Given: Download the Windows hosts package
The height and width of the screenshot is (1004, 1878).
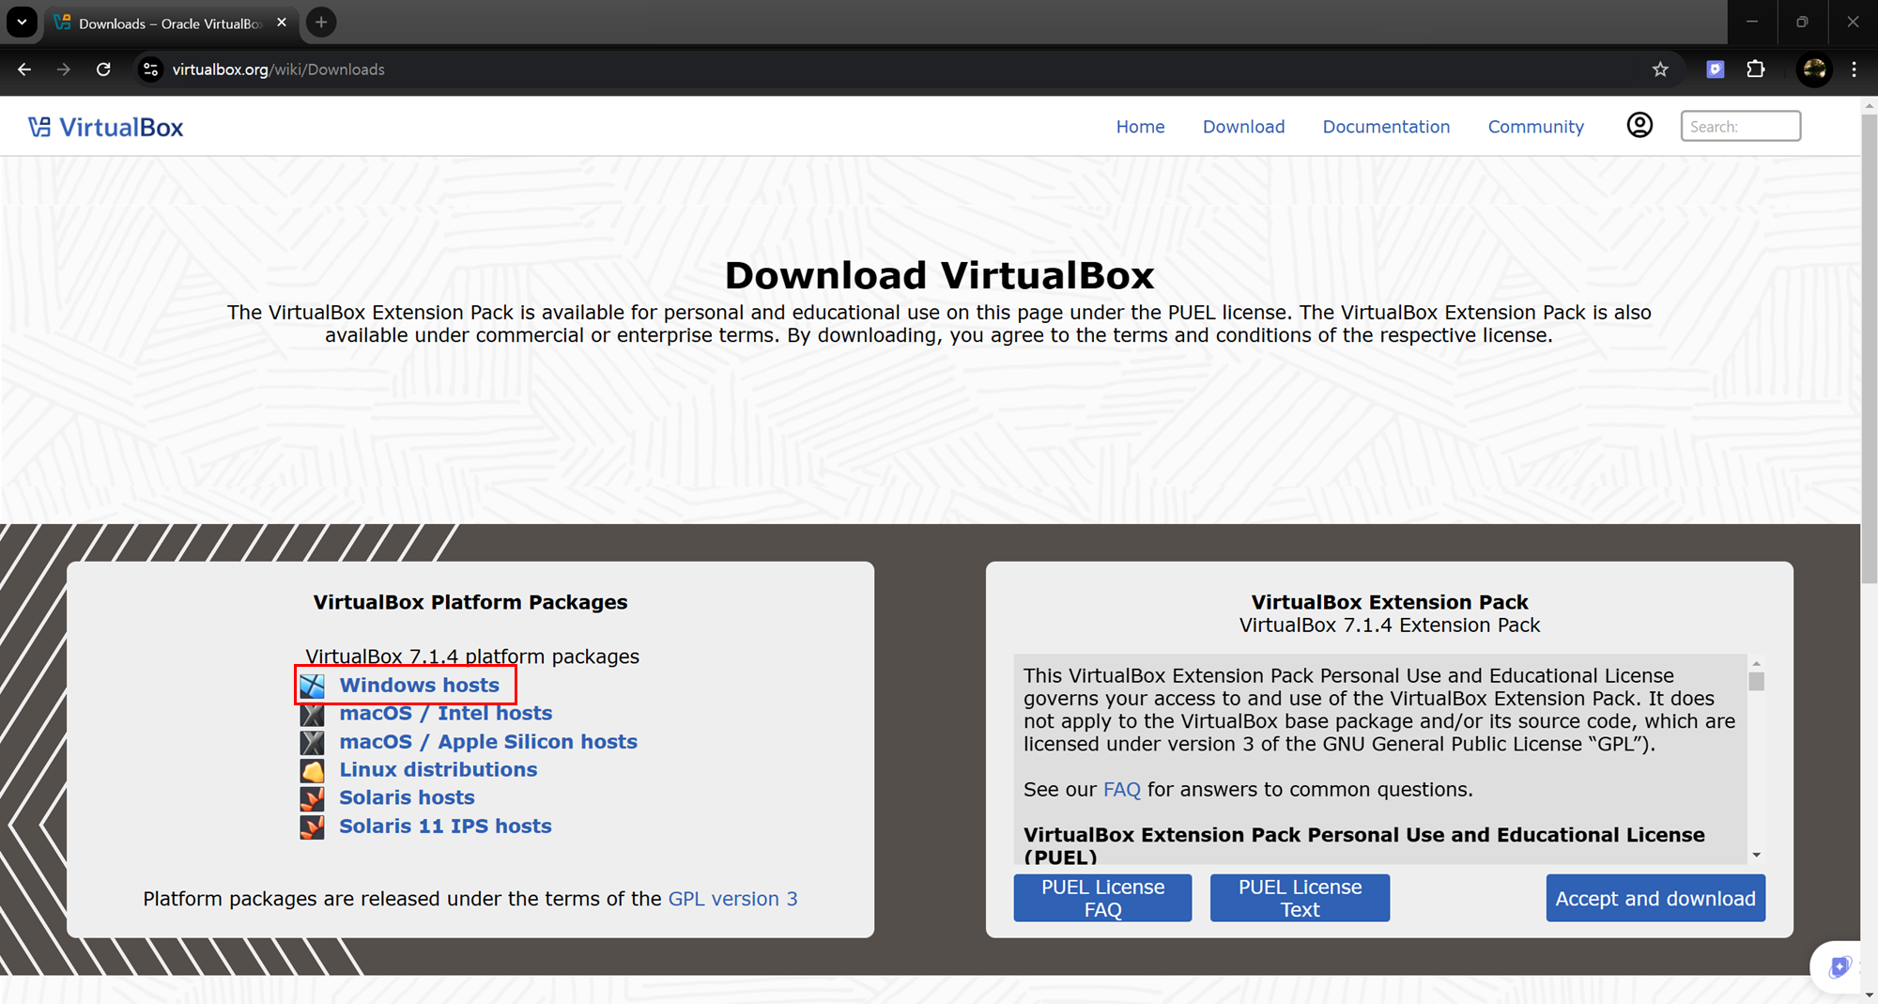Looking at the screenshot, I should click(419, 685).
